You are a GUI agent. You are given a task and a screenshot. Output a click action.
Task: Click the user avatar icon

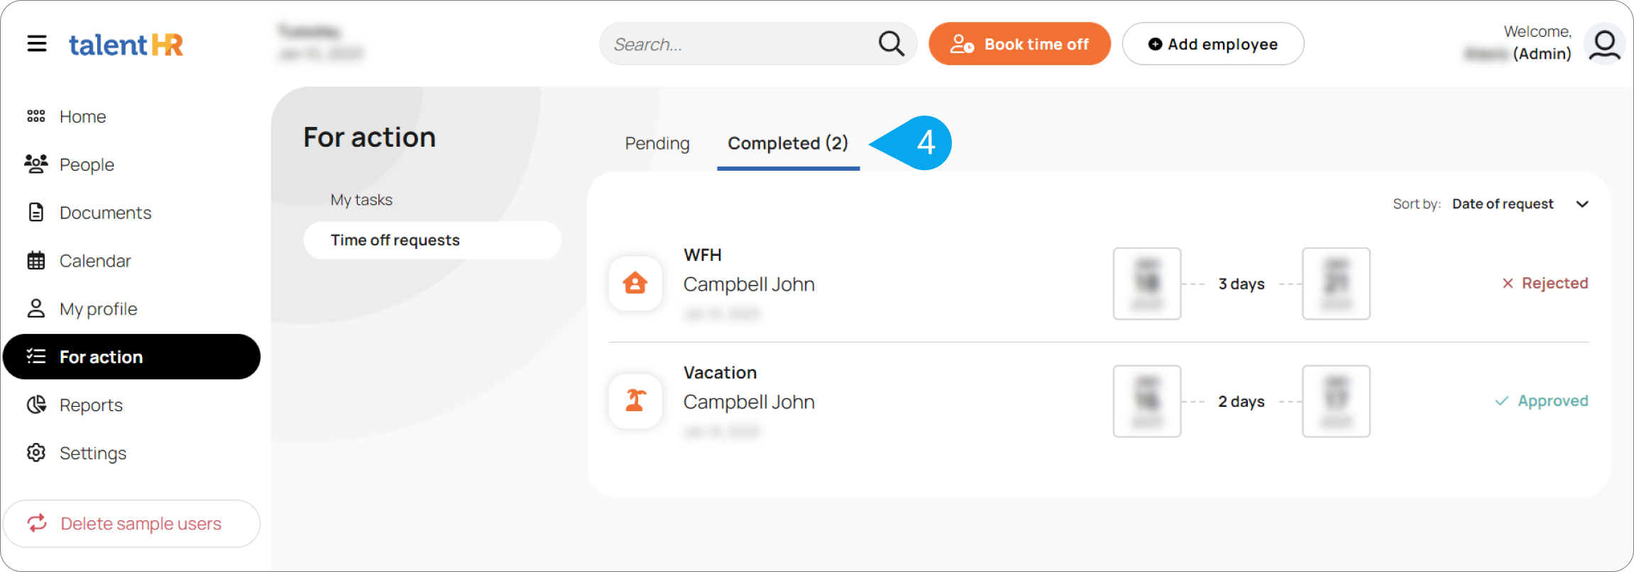[1604, 44]
